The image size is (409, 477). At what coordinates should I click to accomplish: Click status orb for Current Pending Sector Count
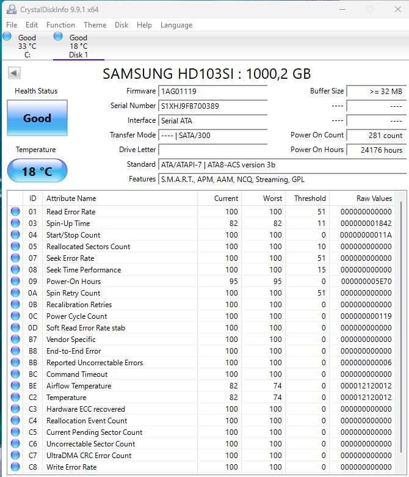(x=15, y=432)
